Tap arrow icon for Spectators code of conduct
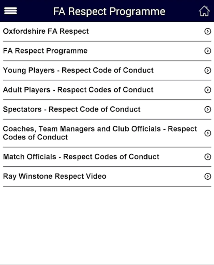This screenshot has width=214, height=265. click(x=208, y=110)
